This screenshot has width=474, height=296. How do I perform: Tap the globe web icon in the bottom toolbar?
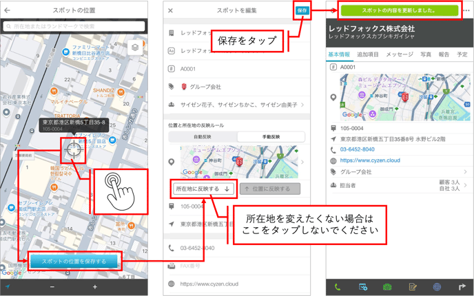(x=437, y=287)
